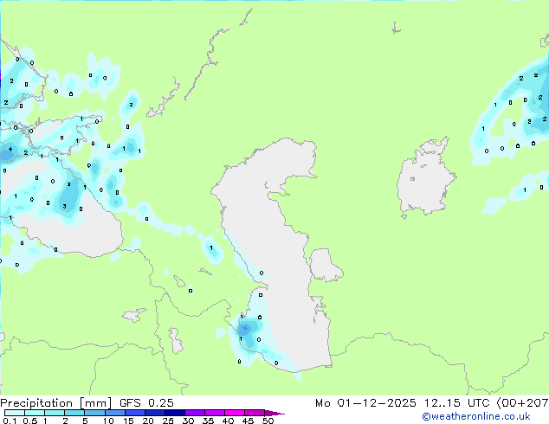549x424 pixels.
Task: Click the 25–30 mm dark blue swatch
Action: (x=174, y=413)
